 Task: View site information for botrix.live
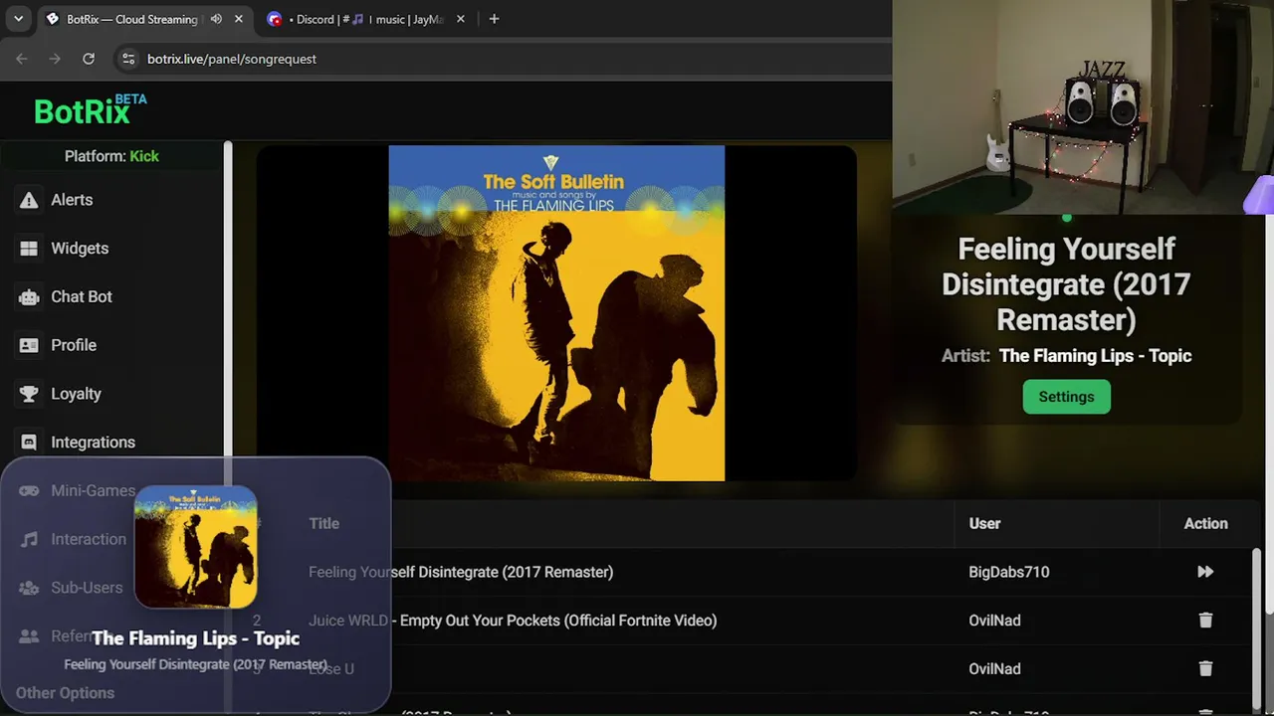[x=127, y=59]
